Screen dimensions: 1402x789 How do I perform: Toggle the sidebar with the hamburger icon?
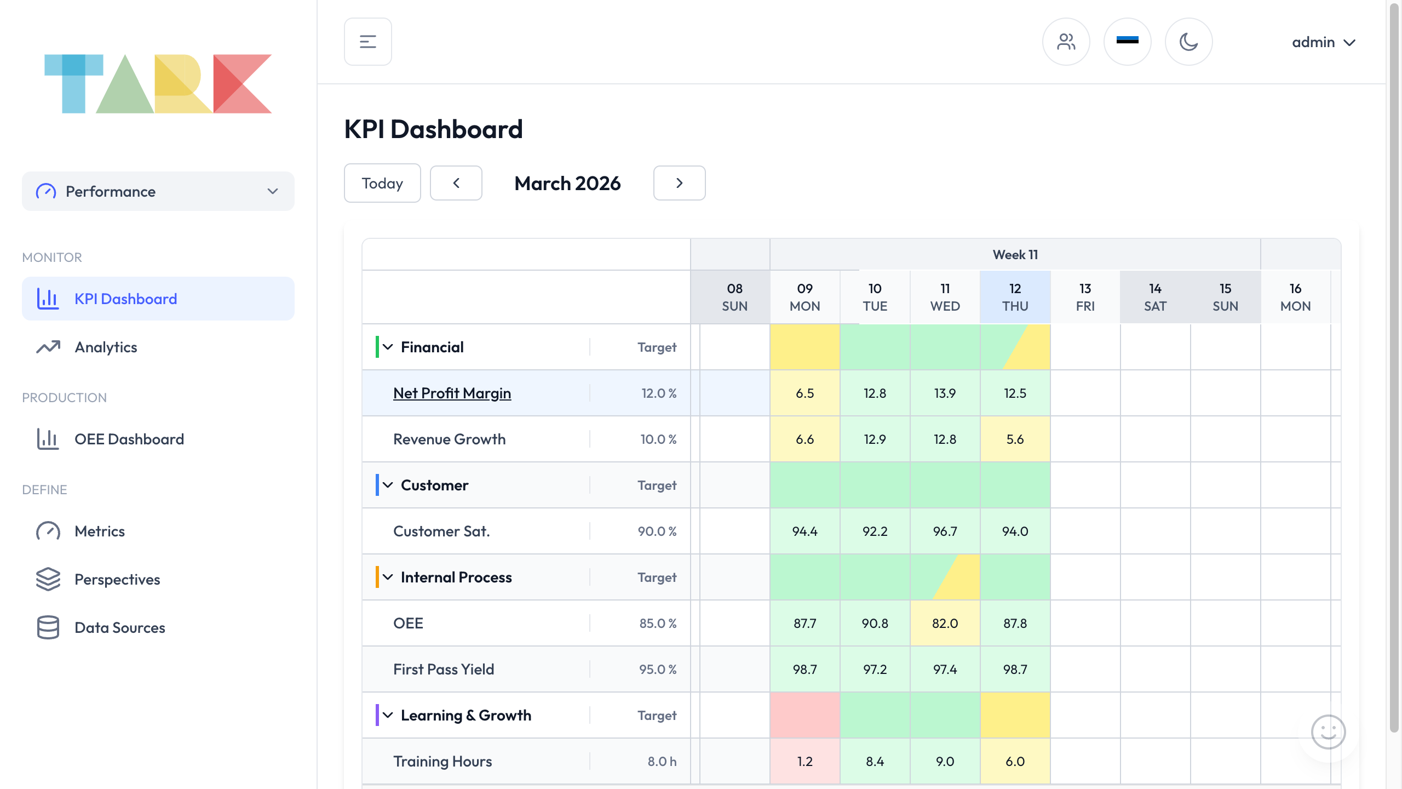click(367, 41)
